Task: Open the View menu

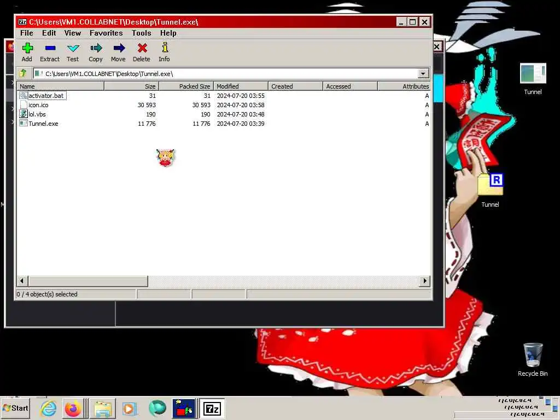Action: pos(73,33)
